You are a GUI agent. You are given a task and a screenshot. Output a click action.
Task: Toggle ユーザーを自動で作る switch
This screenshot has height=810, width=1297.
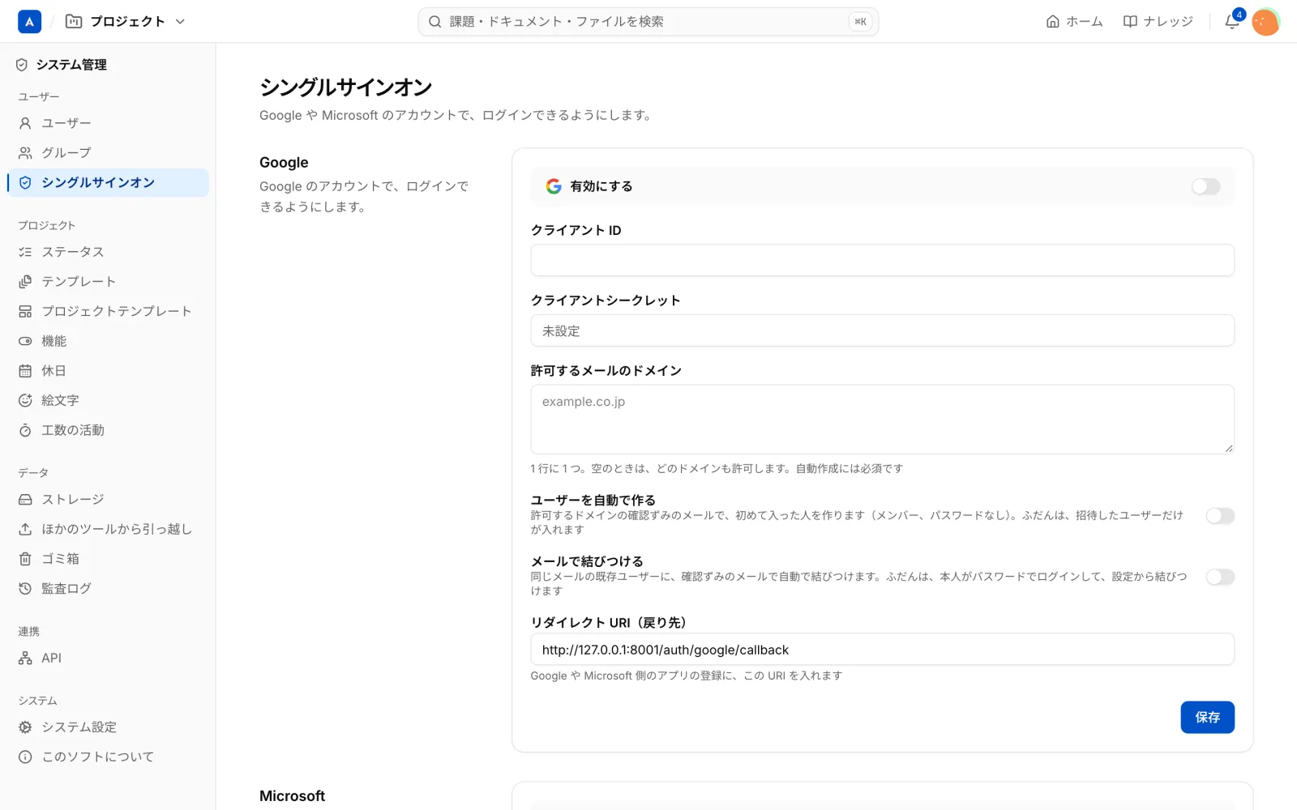pos(1220,516)
